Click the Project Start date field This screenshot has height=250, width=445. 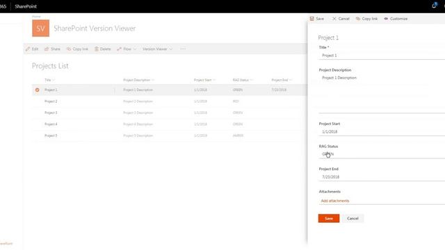[x=382, y=132]
